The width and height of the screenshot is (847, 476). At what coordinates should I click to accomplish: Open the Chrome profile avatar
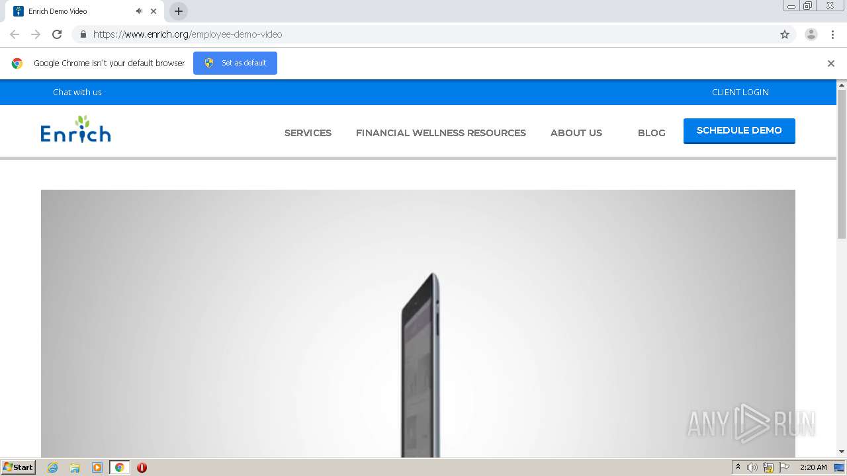[811, 34]
